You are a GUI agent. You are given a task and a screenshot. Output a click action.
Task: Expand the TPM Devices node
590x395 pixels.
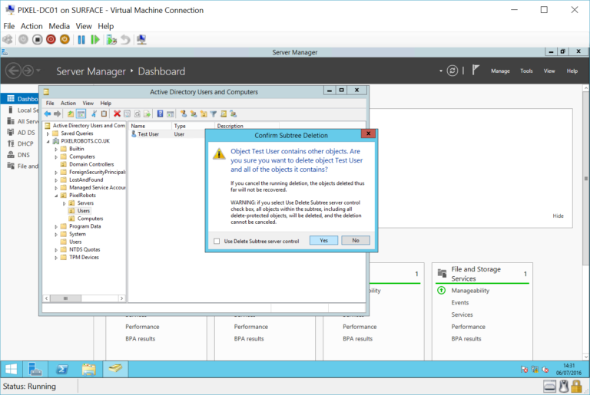[x=56, y=258]
